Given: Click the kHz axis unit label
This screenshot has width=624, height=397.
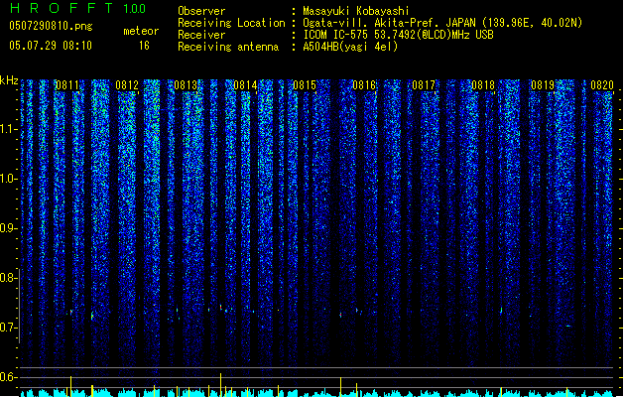Looking at the screenshot, I should click(x=9, y=80).
